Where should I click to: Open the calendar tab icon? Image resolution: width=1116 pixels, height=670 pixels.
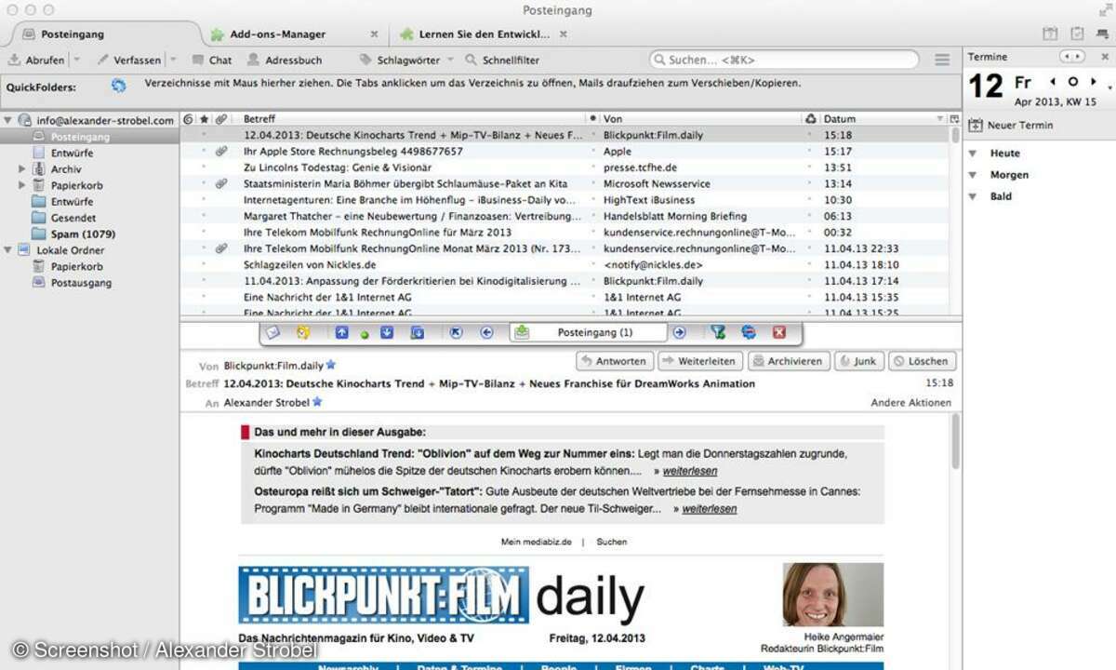click(x=1050, y=34)
